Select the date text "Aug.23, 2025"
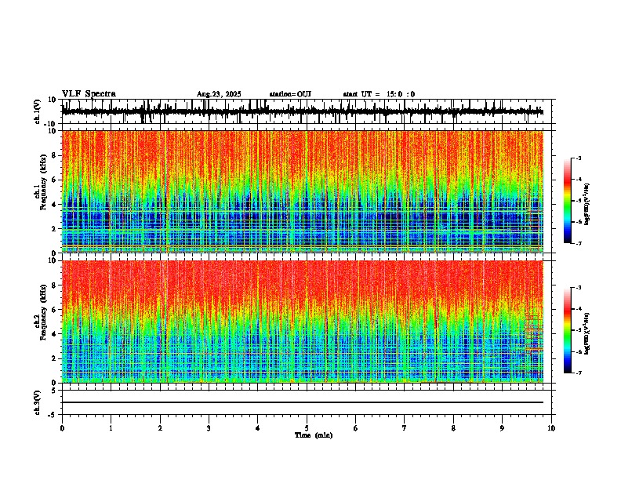The image size is (621, 480). coord(219,94)
